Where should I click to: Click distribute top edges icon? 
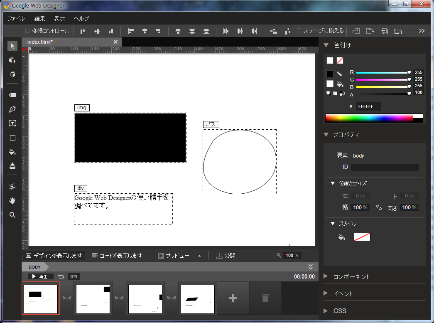(178, 31)
